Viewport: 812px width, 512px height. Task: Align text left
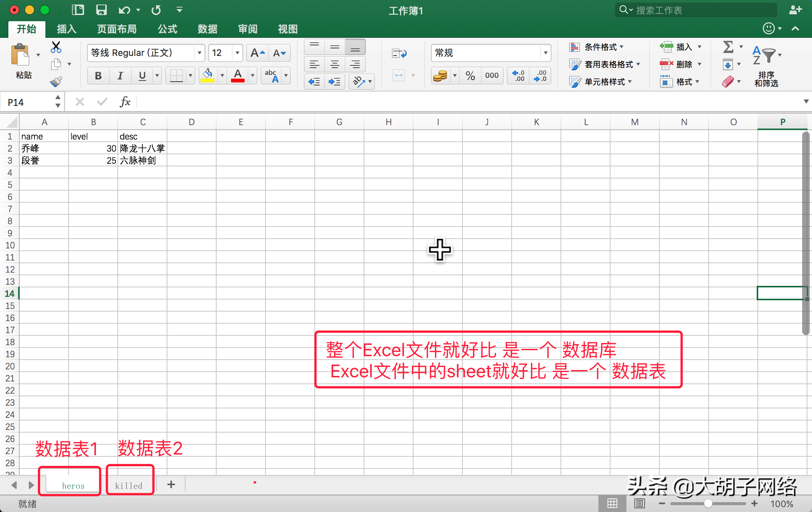click(314, 64)
